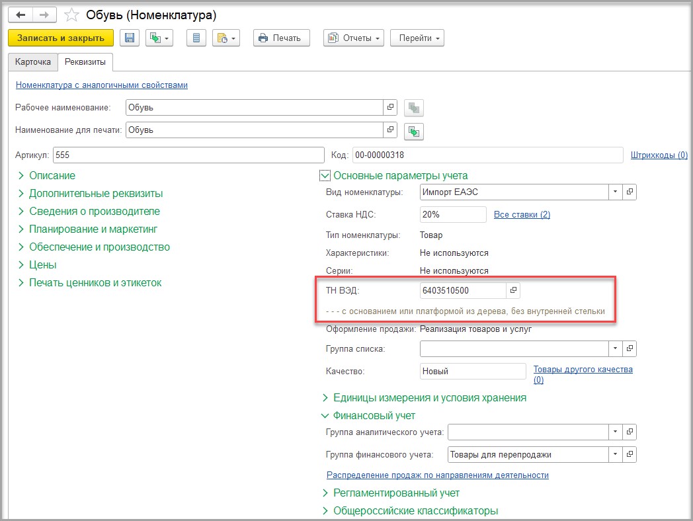The width and height of the screenshot is (693, 521).
Task: Open the Вид номенклатуры dropdown arrow
Action: click(615, 192)
